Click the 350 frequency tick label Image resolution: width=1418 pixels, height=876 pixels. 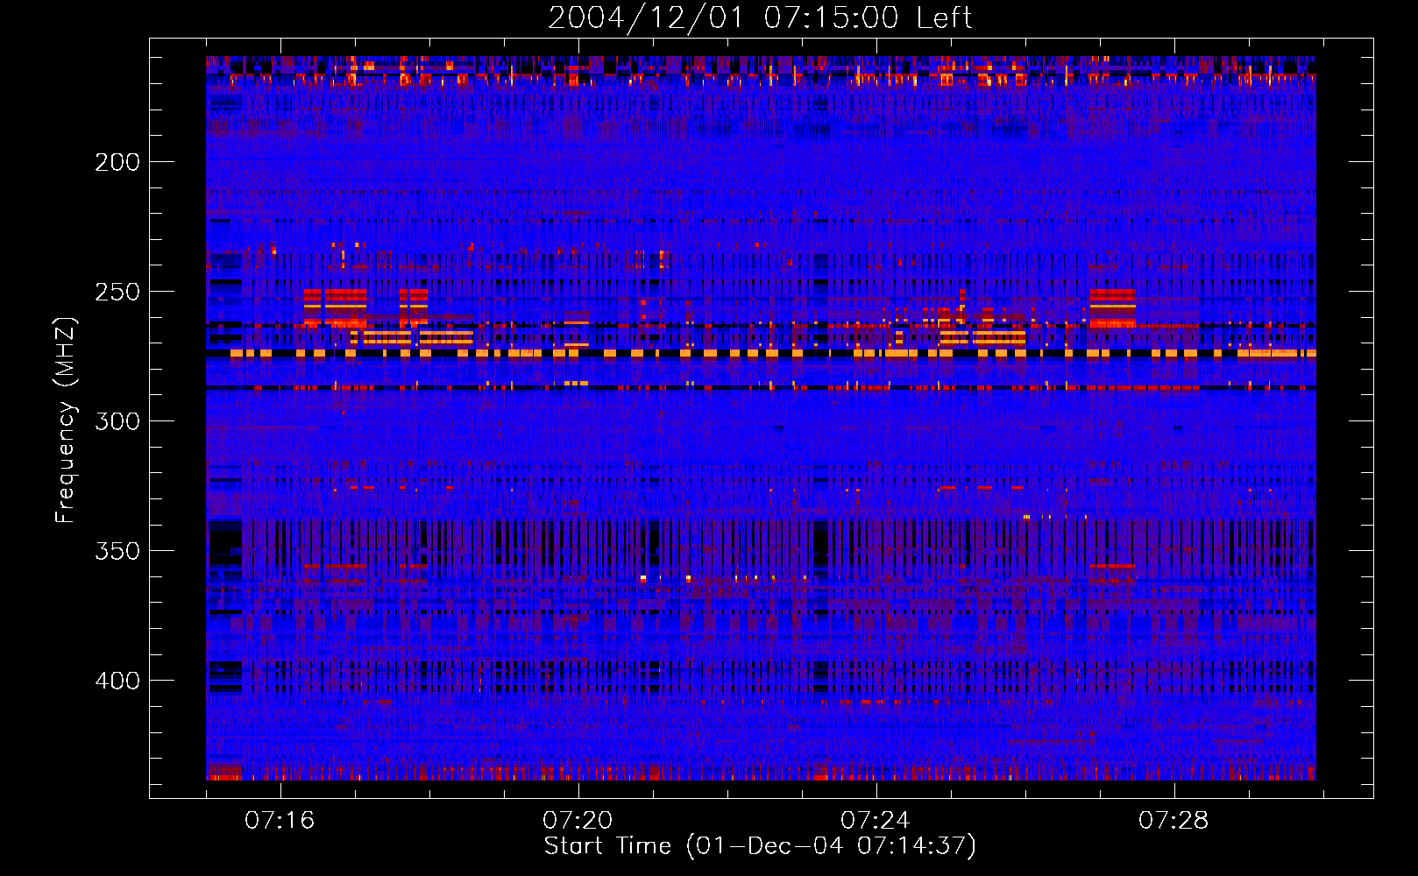[x=117, y=551]
